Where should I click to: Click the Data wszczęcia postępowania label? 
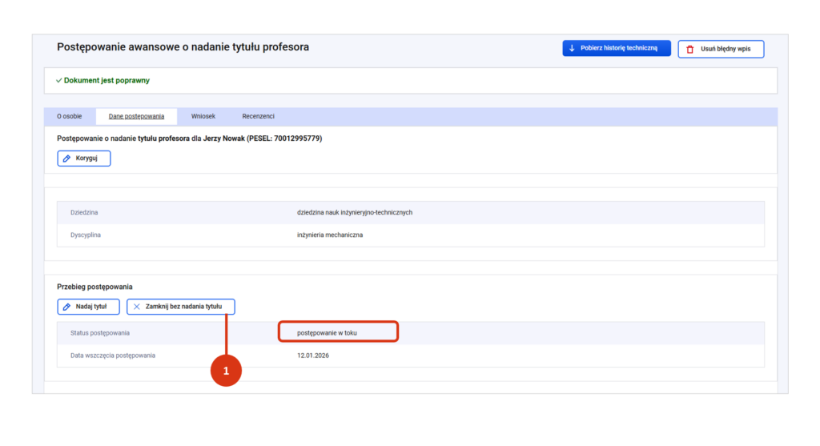point(113,355)
